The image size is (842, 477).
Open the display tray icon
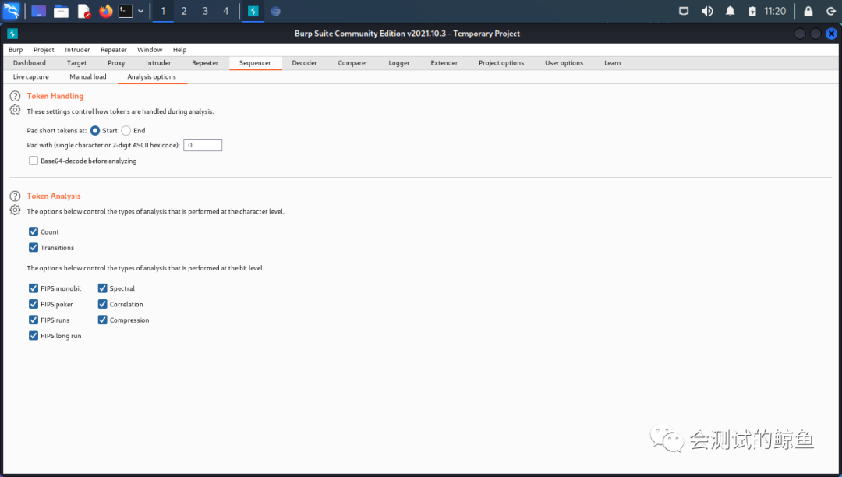[x=684, y=11]
